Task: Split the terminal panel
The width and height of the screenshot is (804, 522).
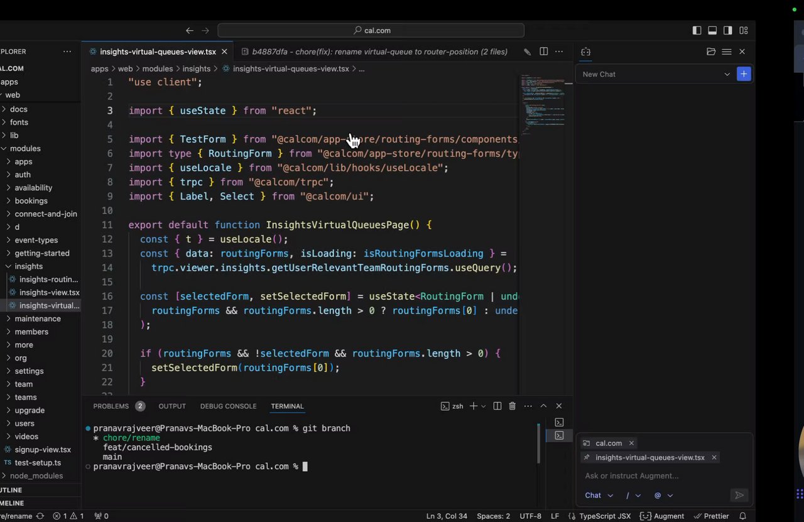Action: click(497, 406)
